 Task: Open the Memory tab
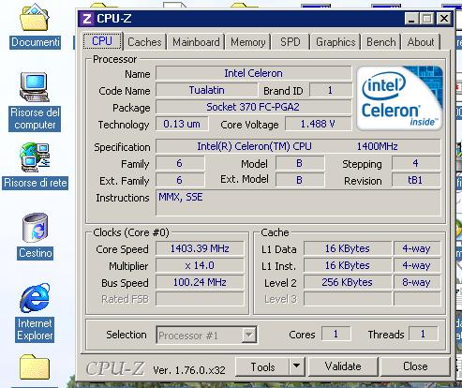click(x=248, y=42)
